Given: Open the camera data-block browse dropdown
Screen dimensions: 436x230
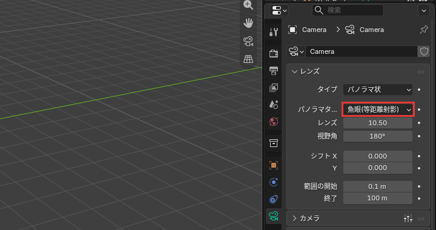Looking at the screenshot, I should click(296, 51).
